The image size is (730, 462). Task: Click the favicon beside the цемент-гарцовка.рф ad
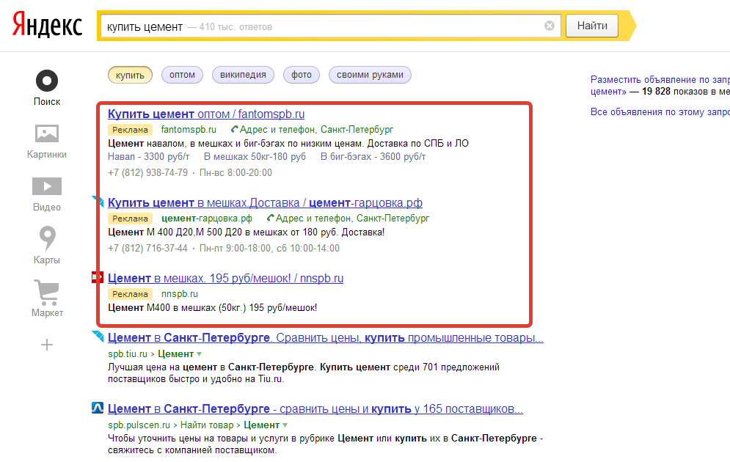pyautogui.click(x=98, y=201)
